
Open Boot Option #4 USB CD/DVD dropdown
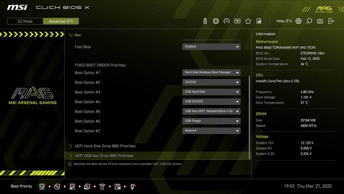click(x=211, y=102)
